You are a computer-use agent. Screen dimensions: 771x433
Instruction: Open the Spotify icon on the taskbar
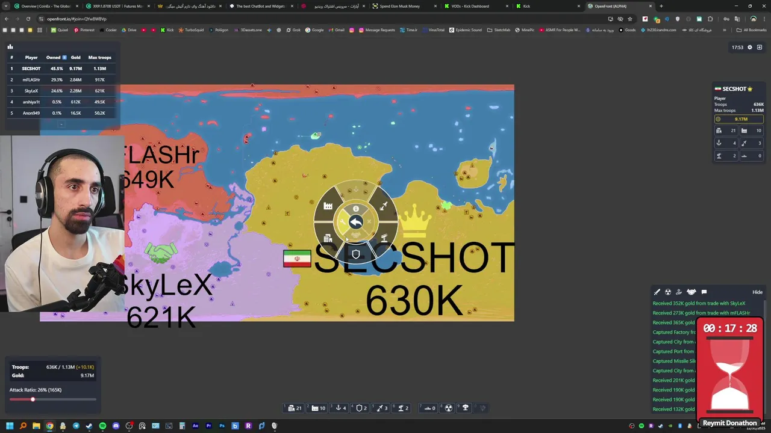[102, 426]
